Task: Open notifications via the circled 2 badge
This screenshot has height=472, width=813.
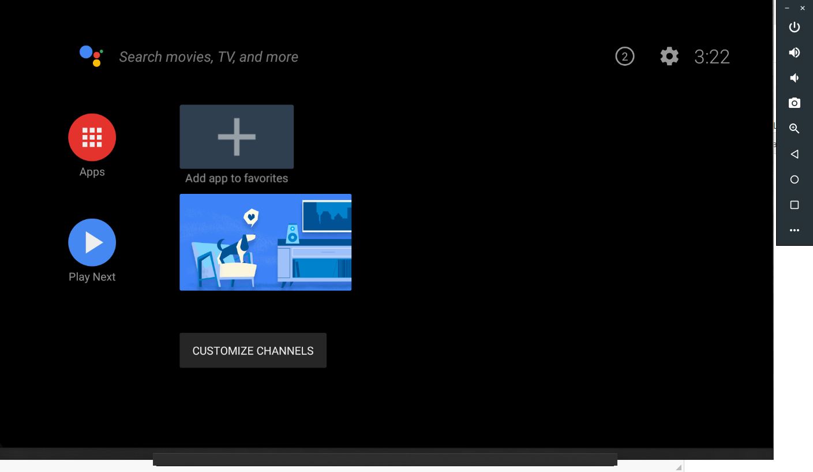Action: point(624,57)
